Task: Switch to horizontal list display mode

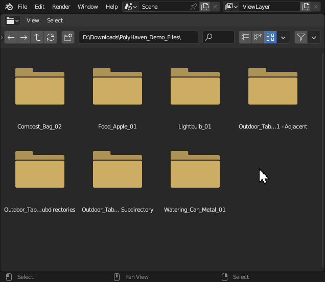Action: coord(258,37)
